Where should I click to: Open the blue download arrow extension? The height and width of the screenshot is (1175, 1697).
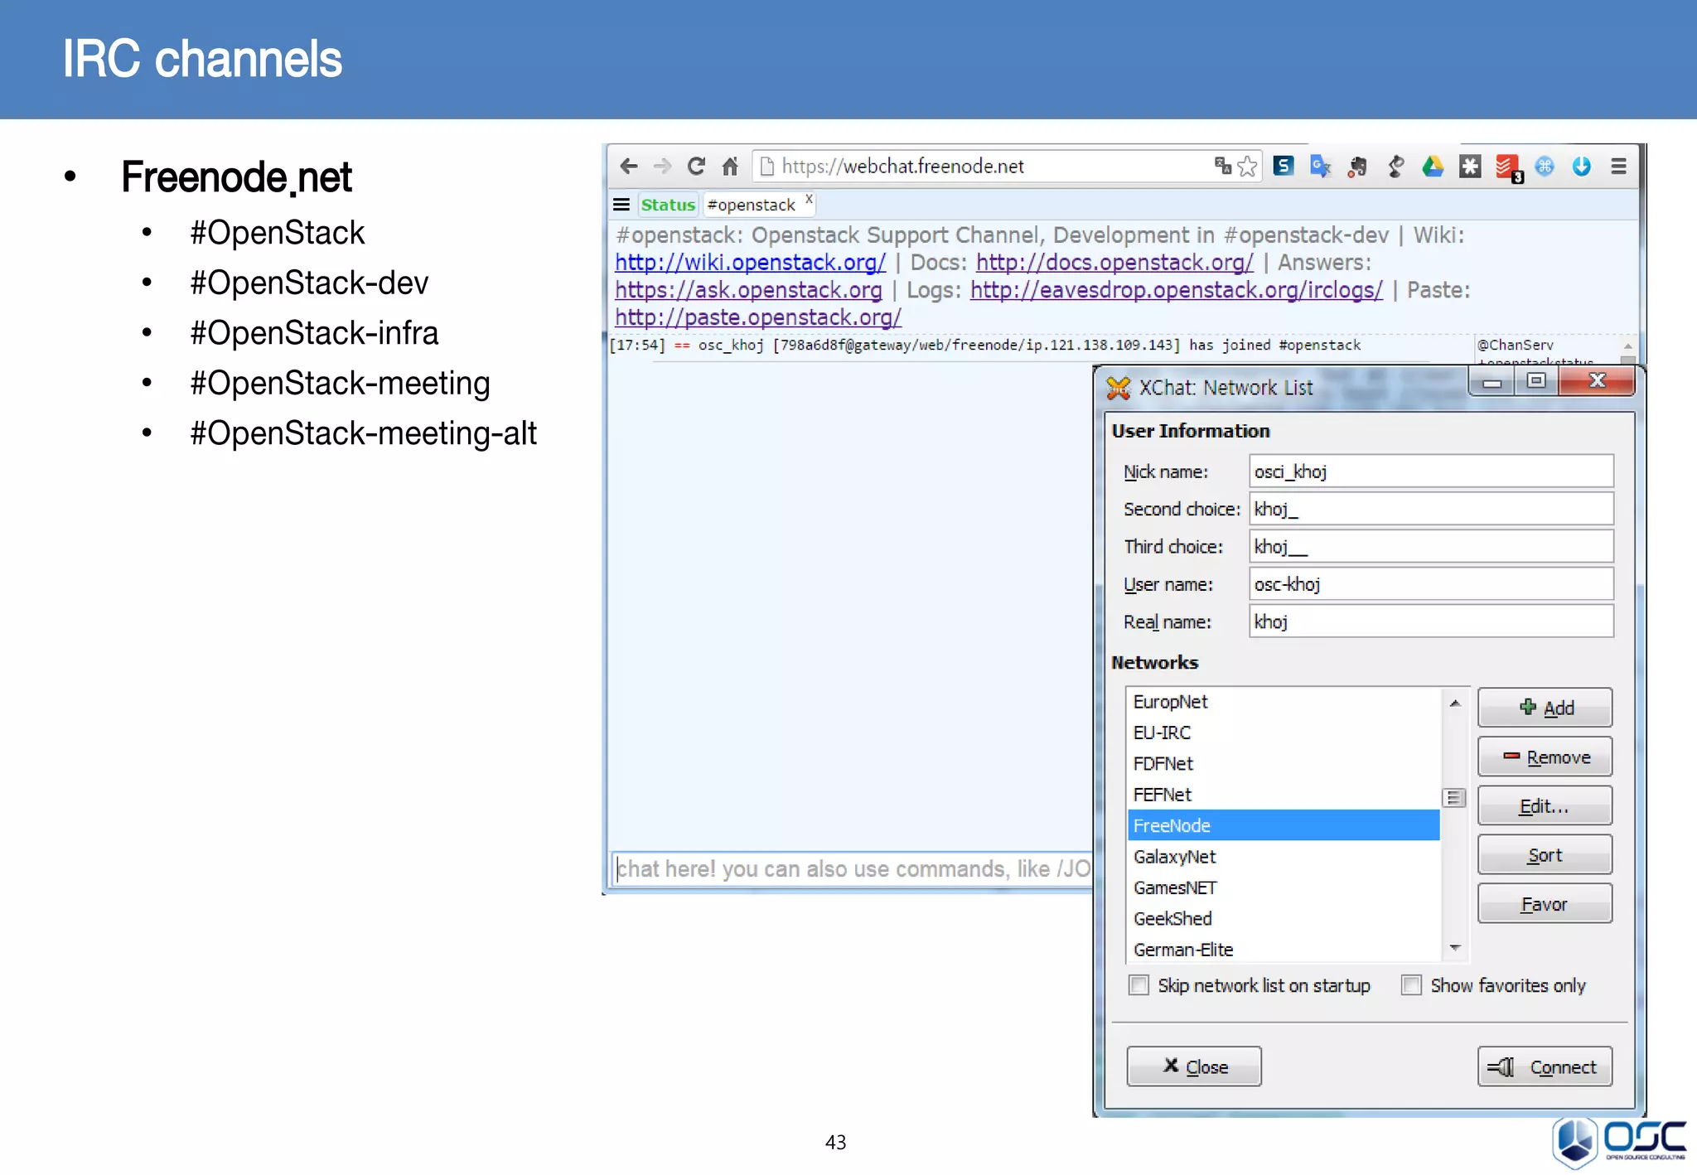[x=1582, y=167]
